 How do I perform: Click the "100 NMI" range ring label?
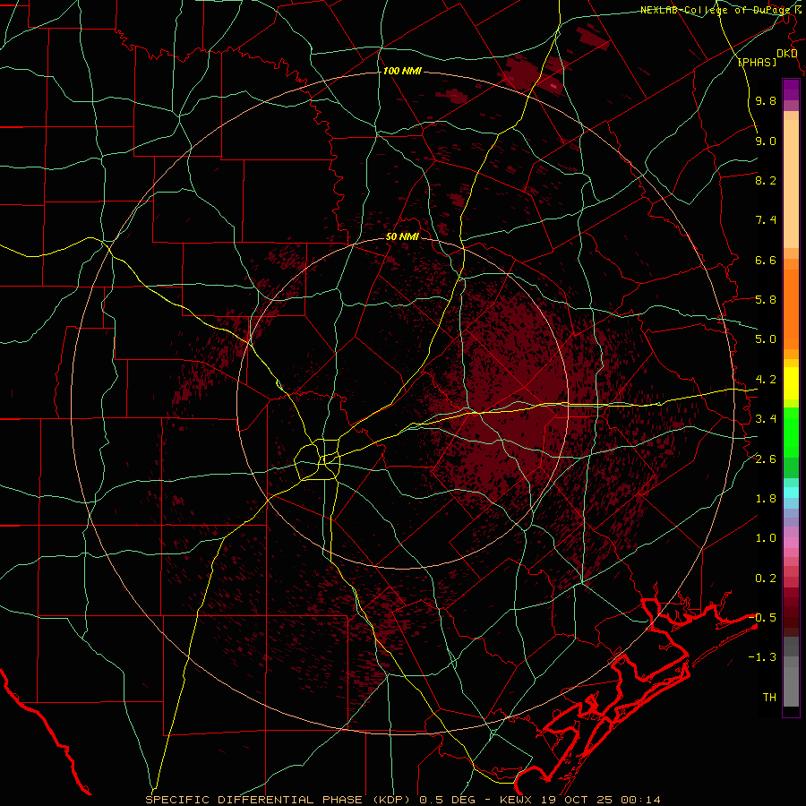(402, 71)
